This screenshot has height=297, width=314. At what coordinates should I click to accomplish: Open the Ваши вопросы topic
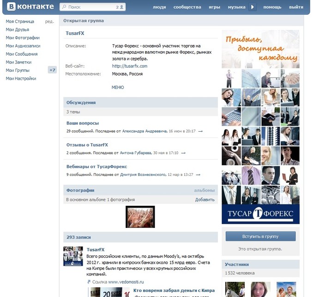(83, 123)
